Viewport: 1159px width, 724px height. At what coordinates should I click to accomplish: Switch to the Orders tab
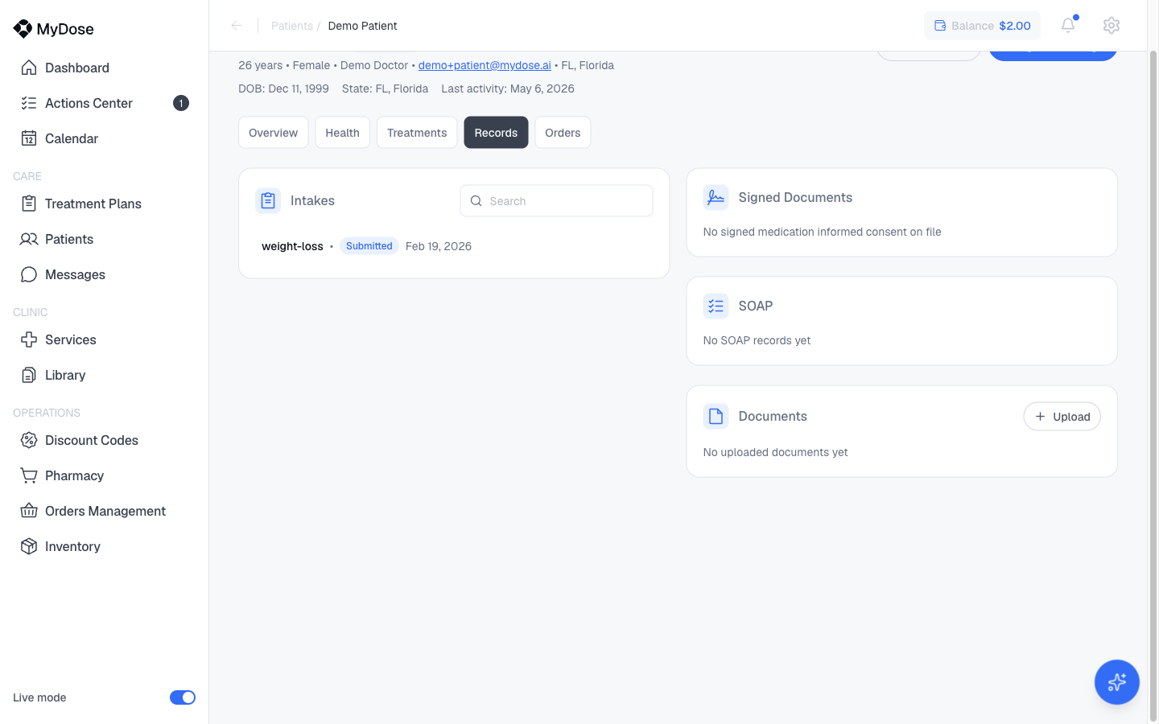click(563, 133)
